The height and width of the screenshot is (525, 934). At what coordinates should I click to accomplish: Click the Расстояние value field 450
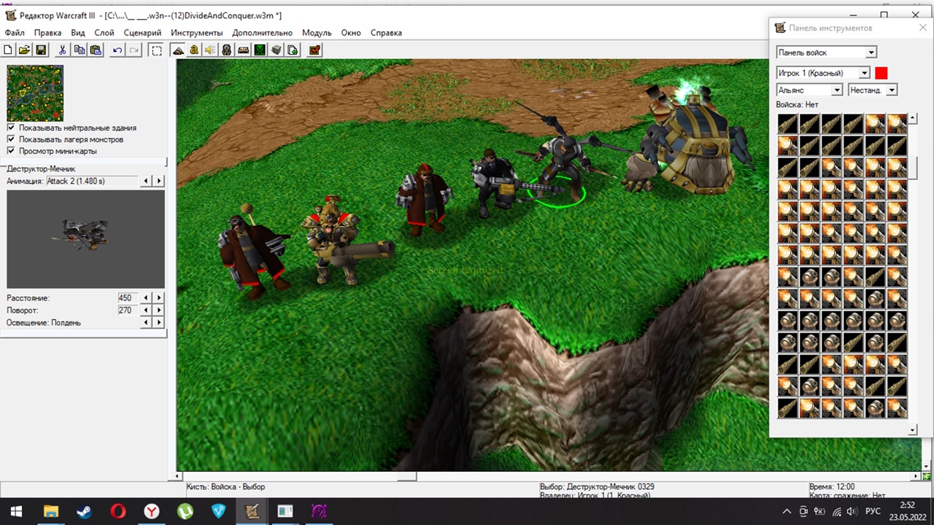point(126,297)
